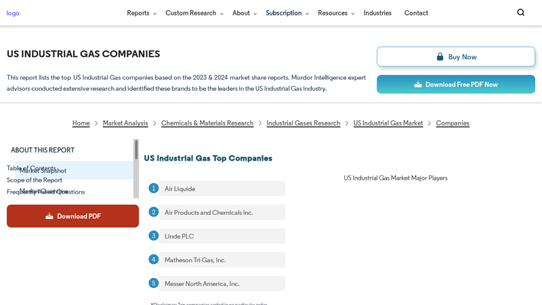The width and height of the screenshot is (542, 305).
Task: Click the US INDUSTRIAL GAS COMPANIES title
Action: click(83, 54)
